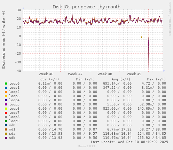Click sdb min write value 9.56
The width and height of the screenshot is (173, 150).
tap(93, 138)
